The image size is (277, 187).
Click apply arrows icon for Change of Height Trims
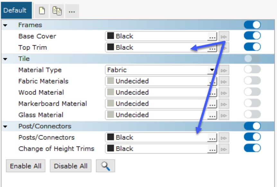(224, 149)
